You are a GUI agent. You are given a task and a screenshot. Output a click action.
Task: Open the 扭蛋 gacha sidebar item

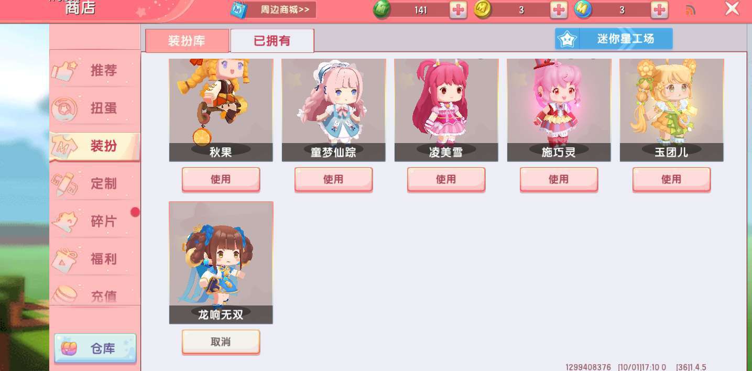pyautogui.click(x=94, y=108)
